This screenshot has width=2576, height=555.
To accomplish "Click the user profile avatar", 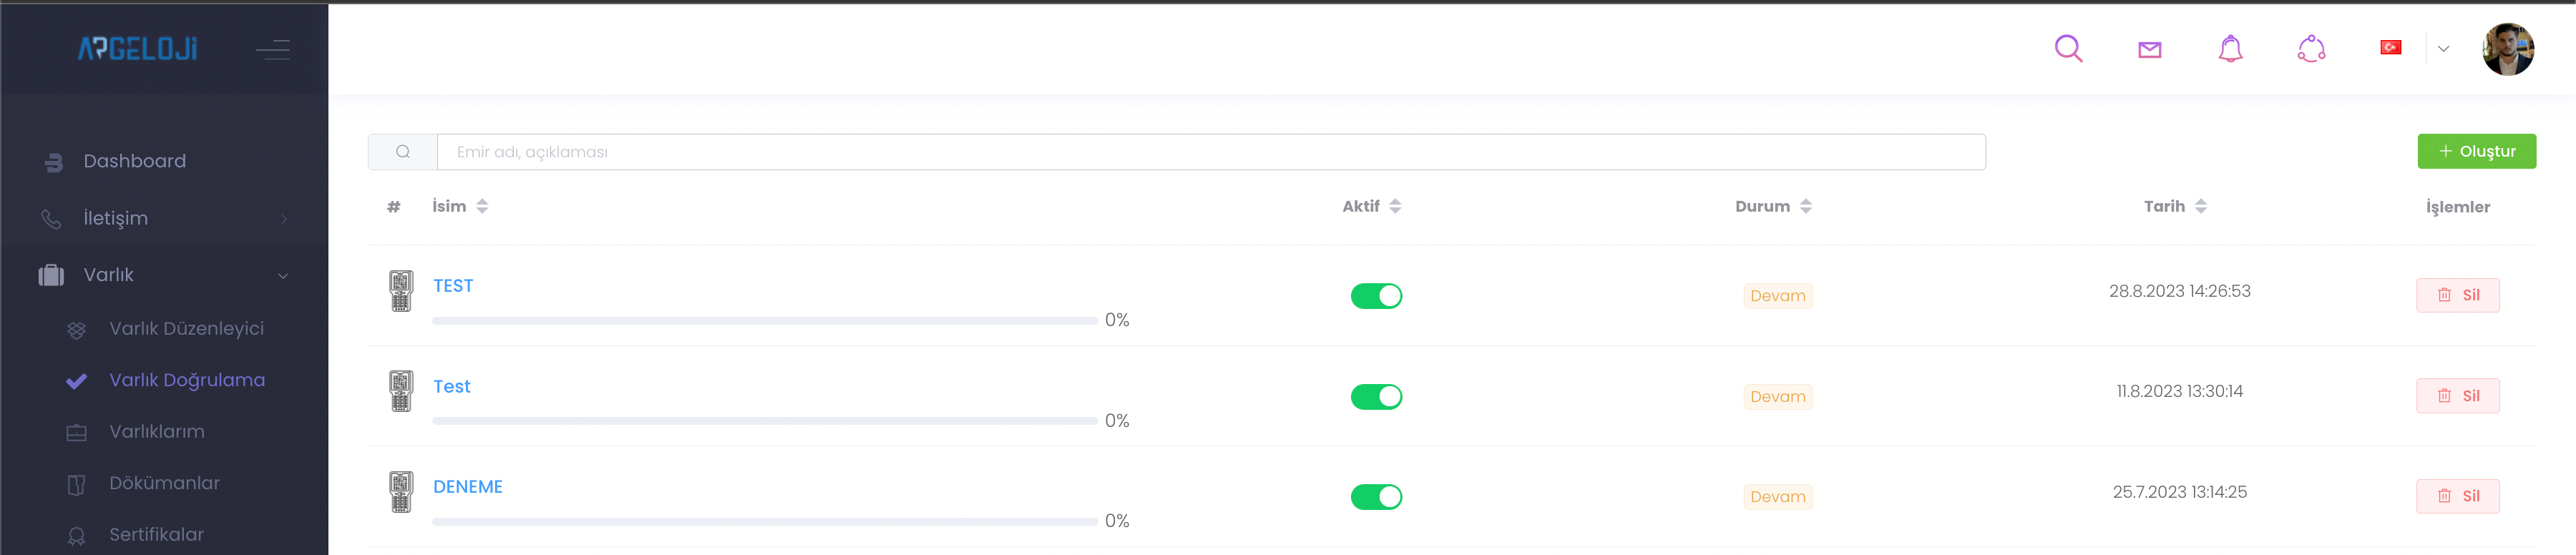I will [x=2507, y=49].
